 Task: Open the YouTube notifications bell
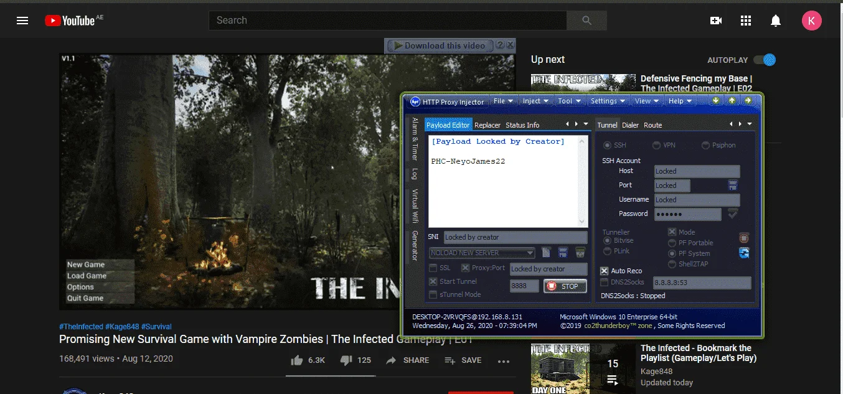[776, 21]
